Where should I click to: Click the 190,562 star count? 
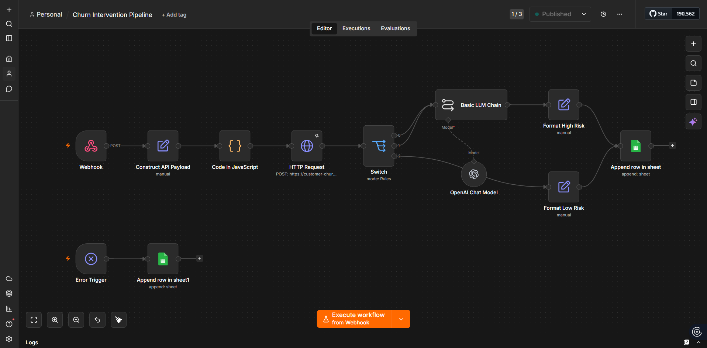coord(686,14)
